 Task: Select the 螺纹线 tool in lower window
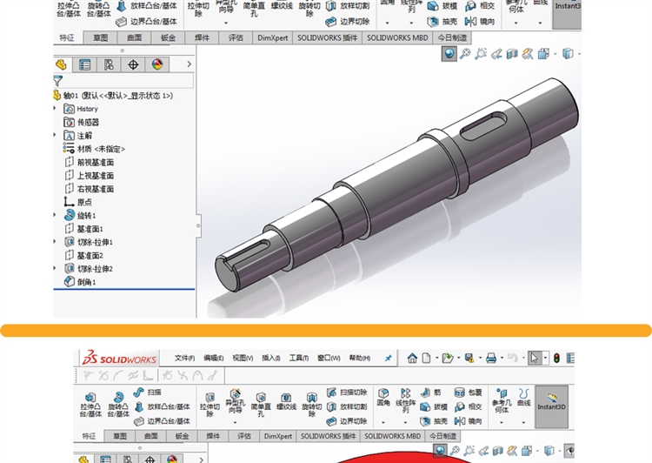pyautogui.click(x=286, y=401)
